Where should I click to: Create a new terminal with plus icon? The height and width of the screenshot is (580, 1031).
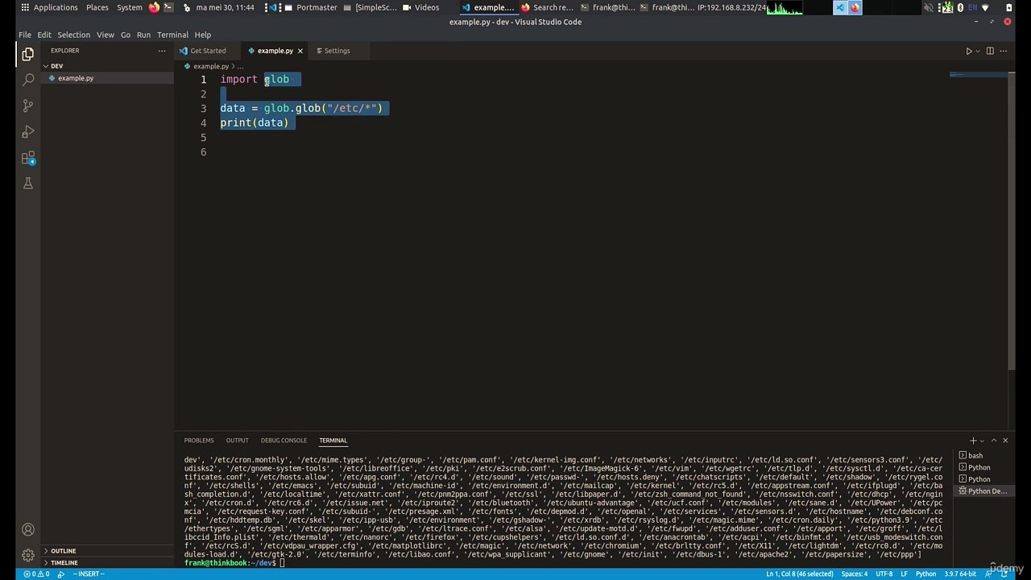click(x=973, y=441)
